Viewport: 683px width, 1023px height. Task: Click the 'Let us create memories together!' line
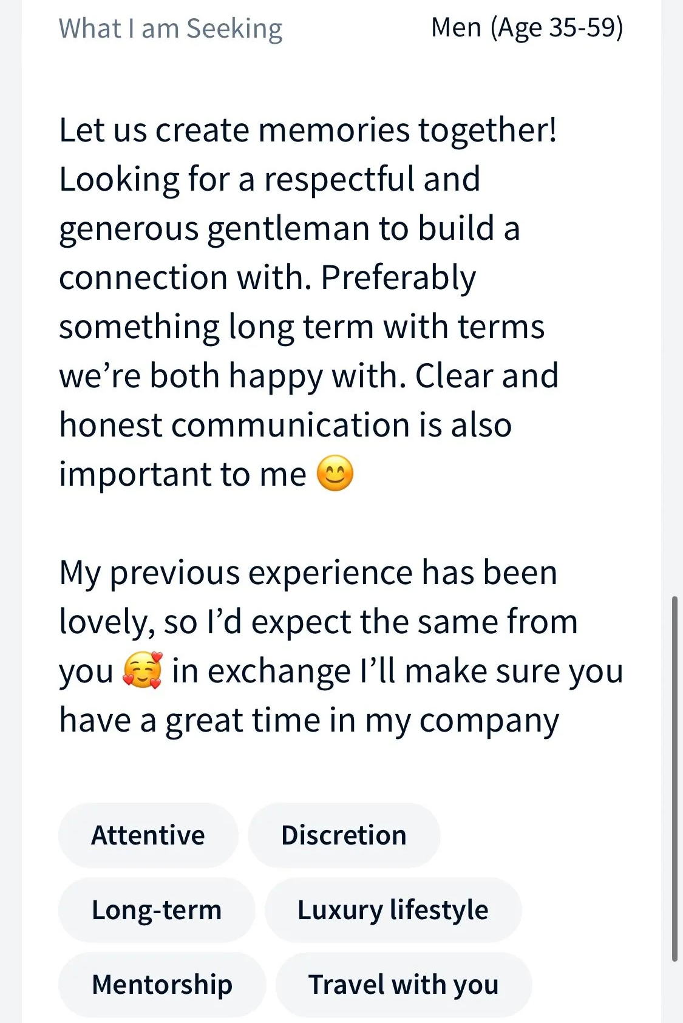click(x=308, y=130)
